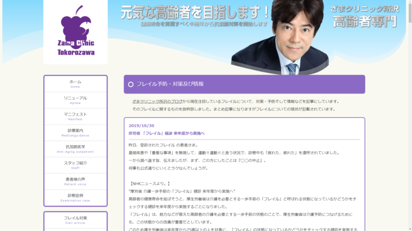Open the ホーム (Home) menu item
412x231 pixels.
pos(75,84)
